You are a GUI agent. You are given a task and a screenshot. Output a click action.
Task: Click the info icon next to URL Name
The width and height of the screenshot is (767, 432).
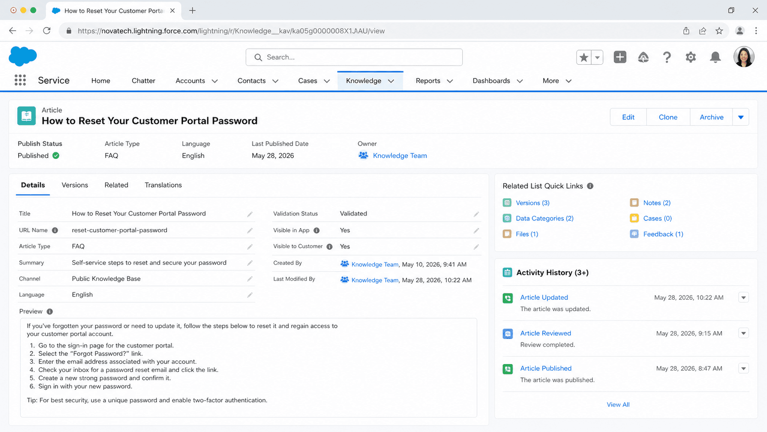[x=55, y=230]
